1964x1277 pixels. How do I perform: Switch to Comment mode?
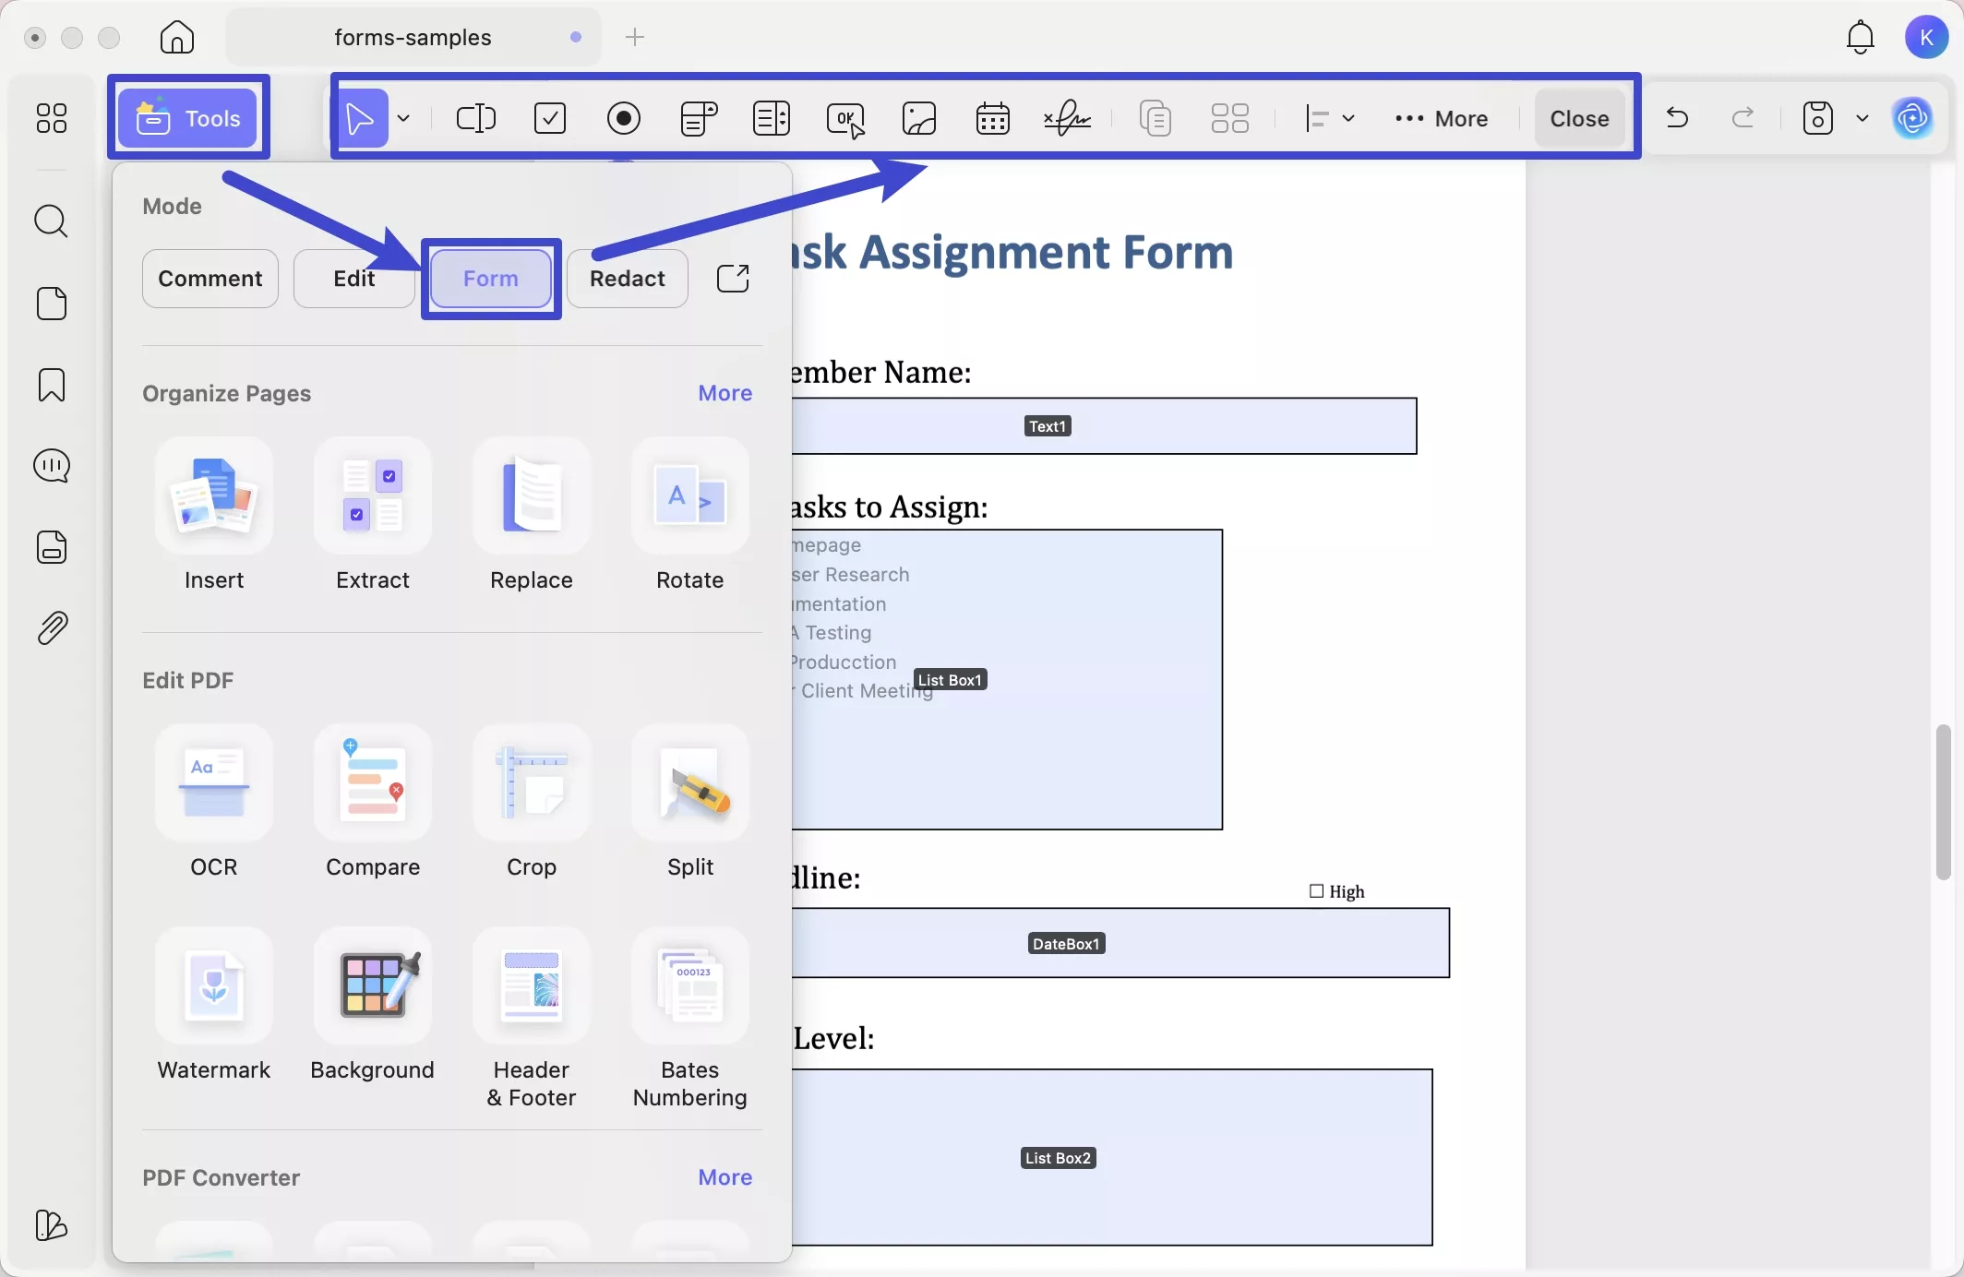click(210, 279)
